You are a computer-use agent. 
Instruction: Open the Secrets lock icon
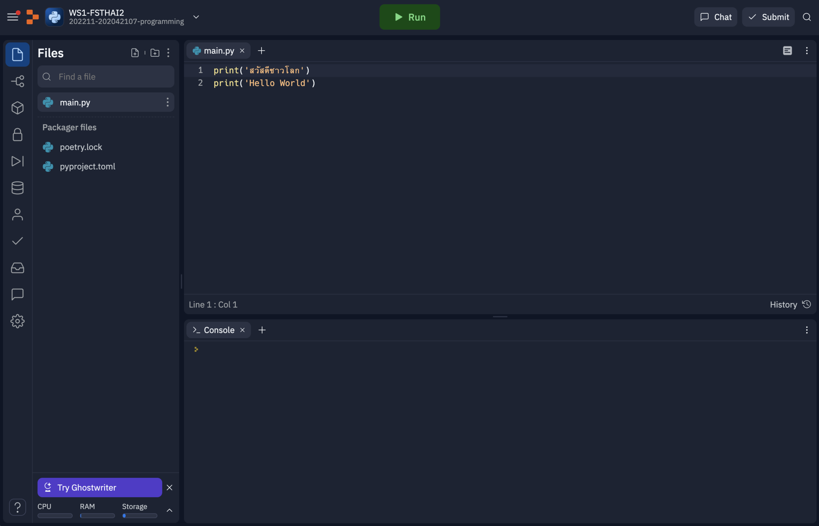pyautogui.click(x=18, y=134)
